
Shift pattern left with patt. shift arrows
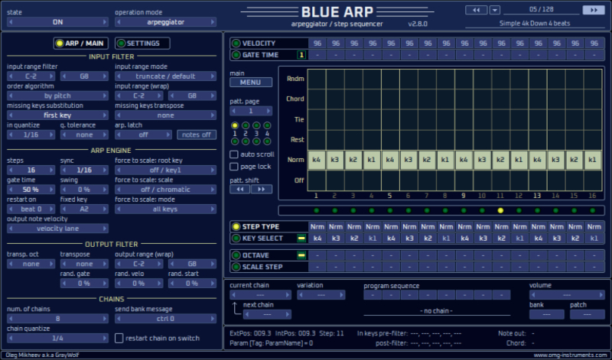tap(240, 189)
